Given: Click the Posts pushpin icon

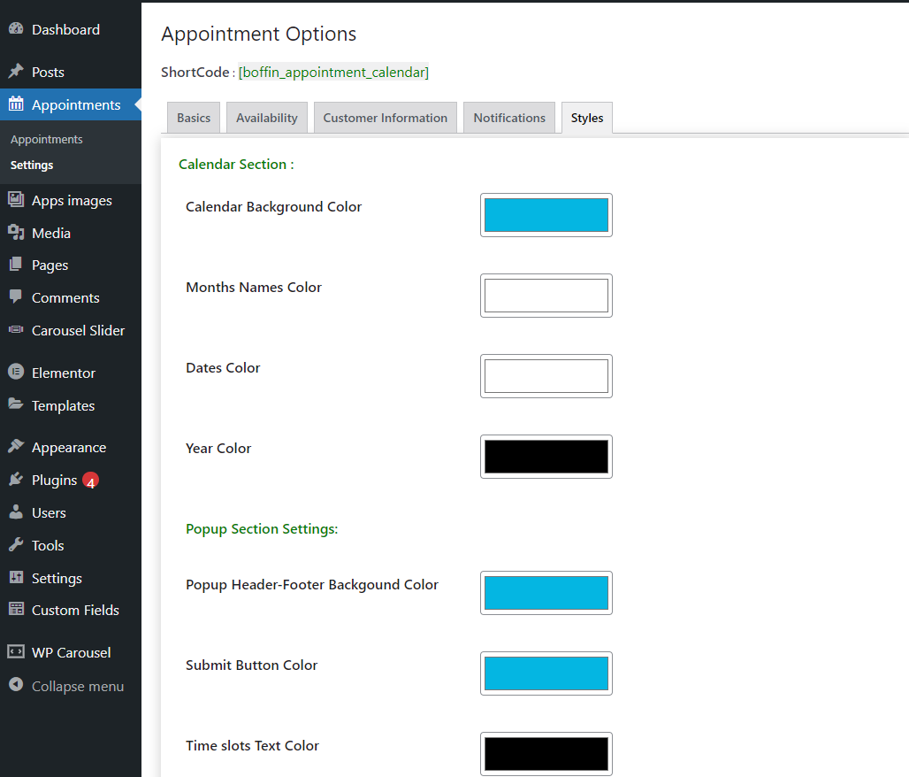Looking at the screenshot, I should tap(16, 71).
